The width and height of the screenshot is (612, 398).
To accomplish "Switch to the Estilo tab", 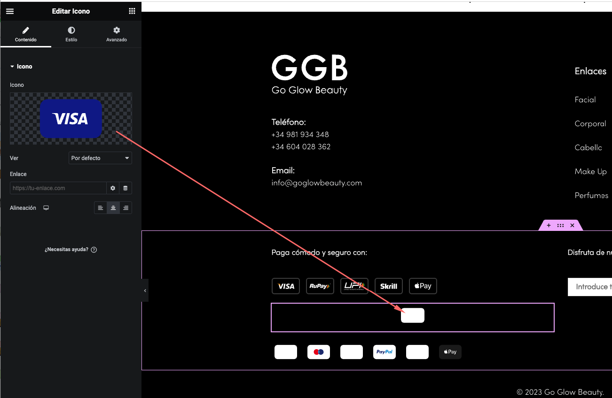I will point(71,35).
